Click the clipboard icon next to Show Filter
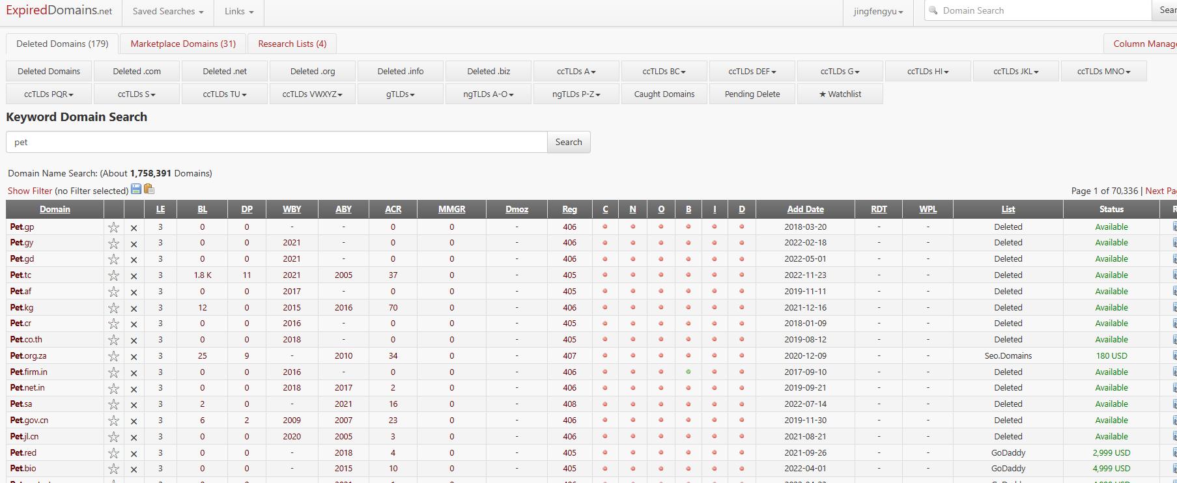 coord(149,189)
